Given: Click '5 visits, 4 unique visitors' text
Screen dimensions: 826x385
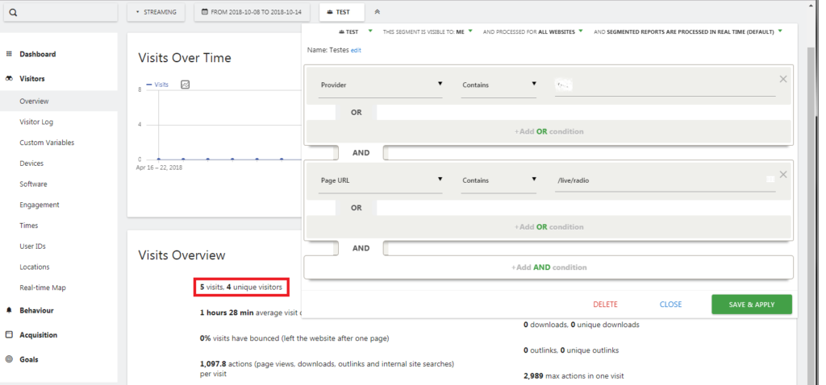Looking at the screenshot, I should click(240, 288).
